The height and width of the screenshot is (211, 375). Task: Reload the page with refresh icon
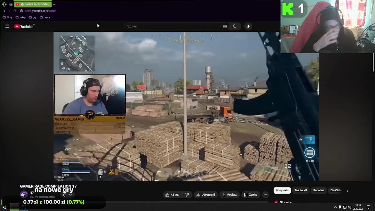point(15,11)
